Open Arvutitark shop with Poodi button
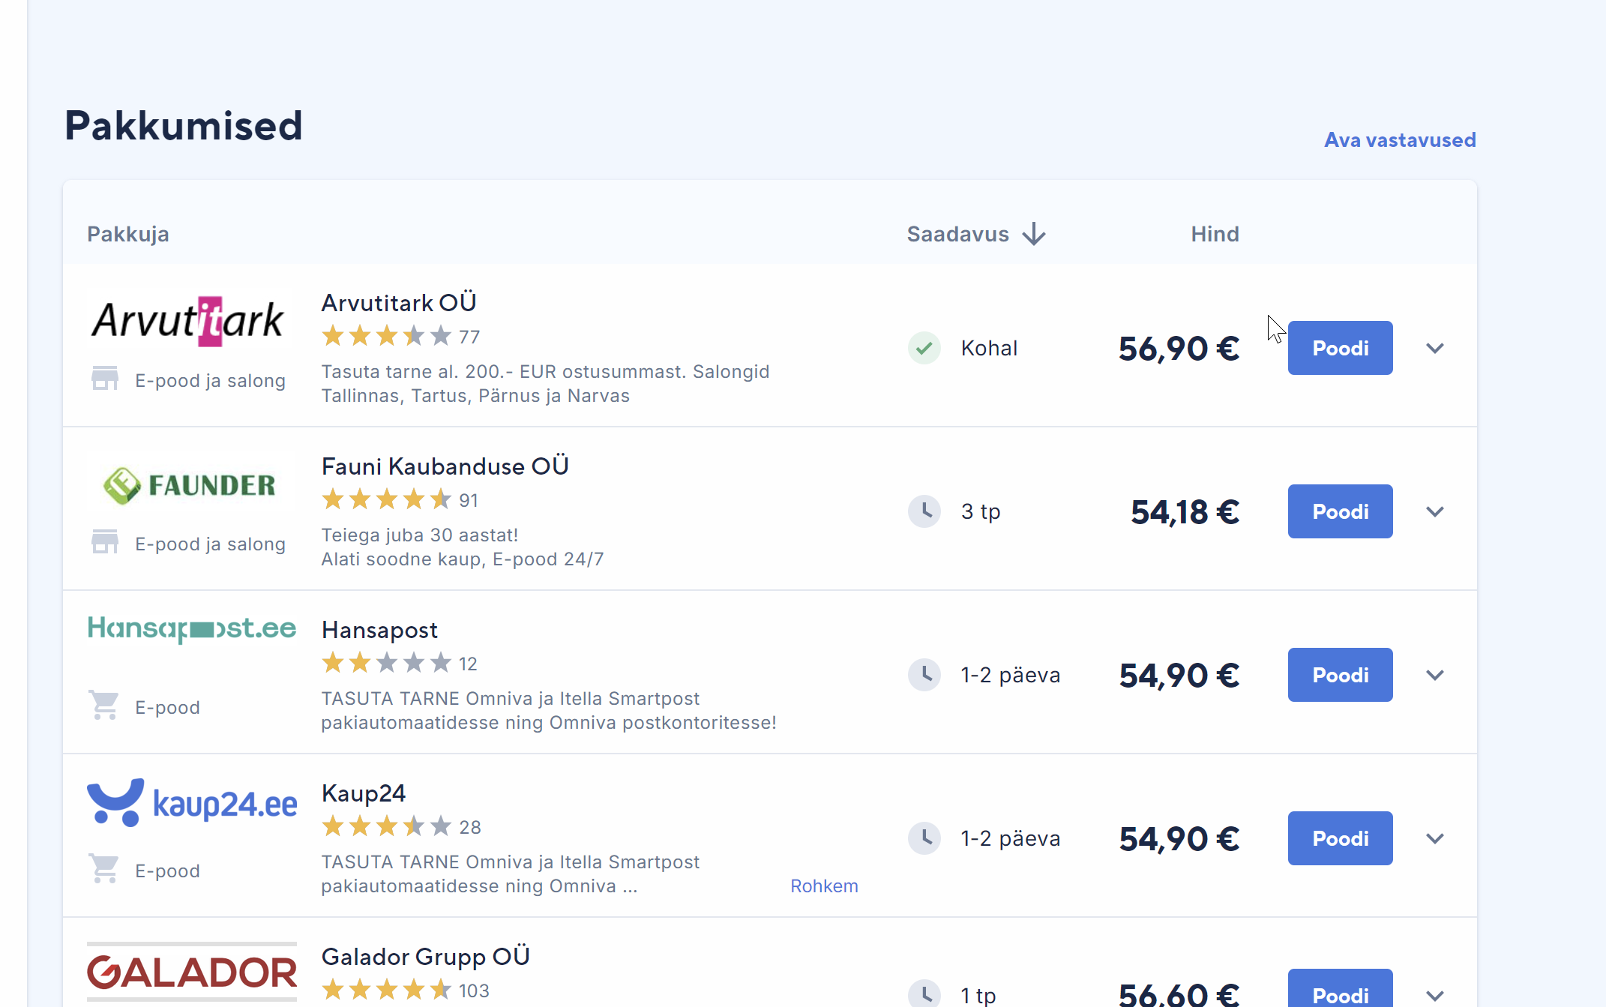Screen dimensions: 1606x1007 pos(1340,348)
